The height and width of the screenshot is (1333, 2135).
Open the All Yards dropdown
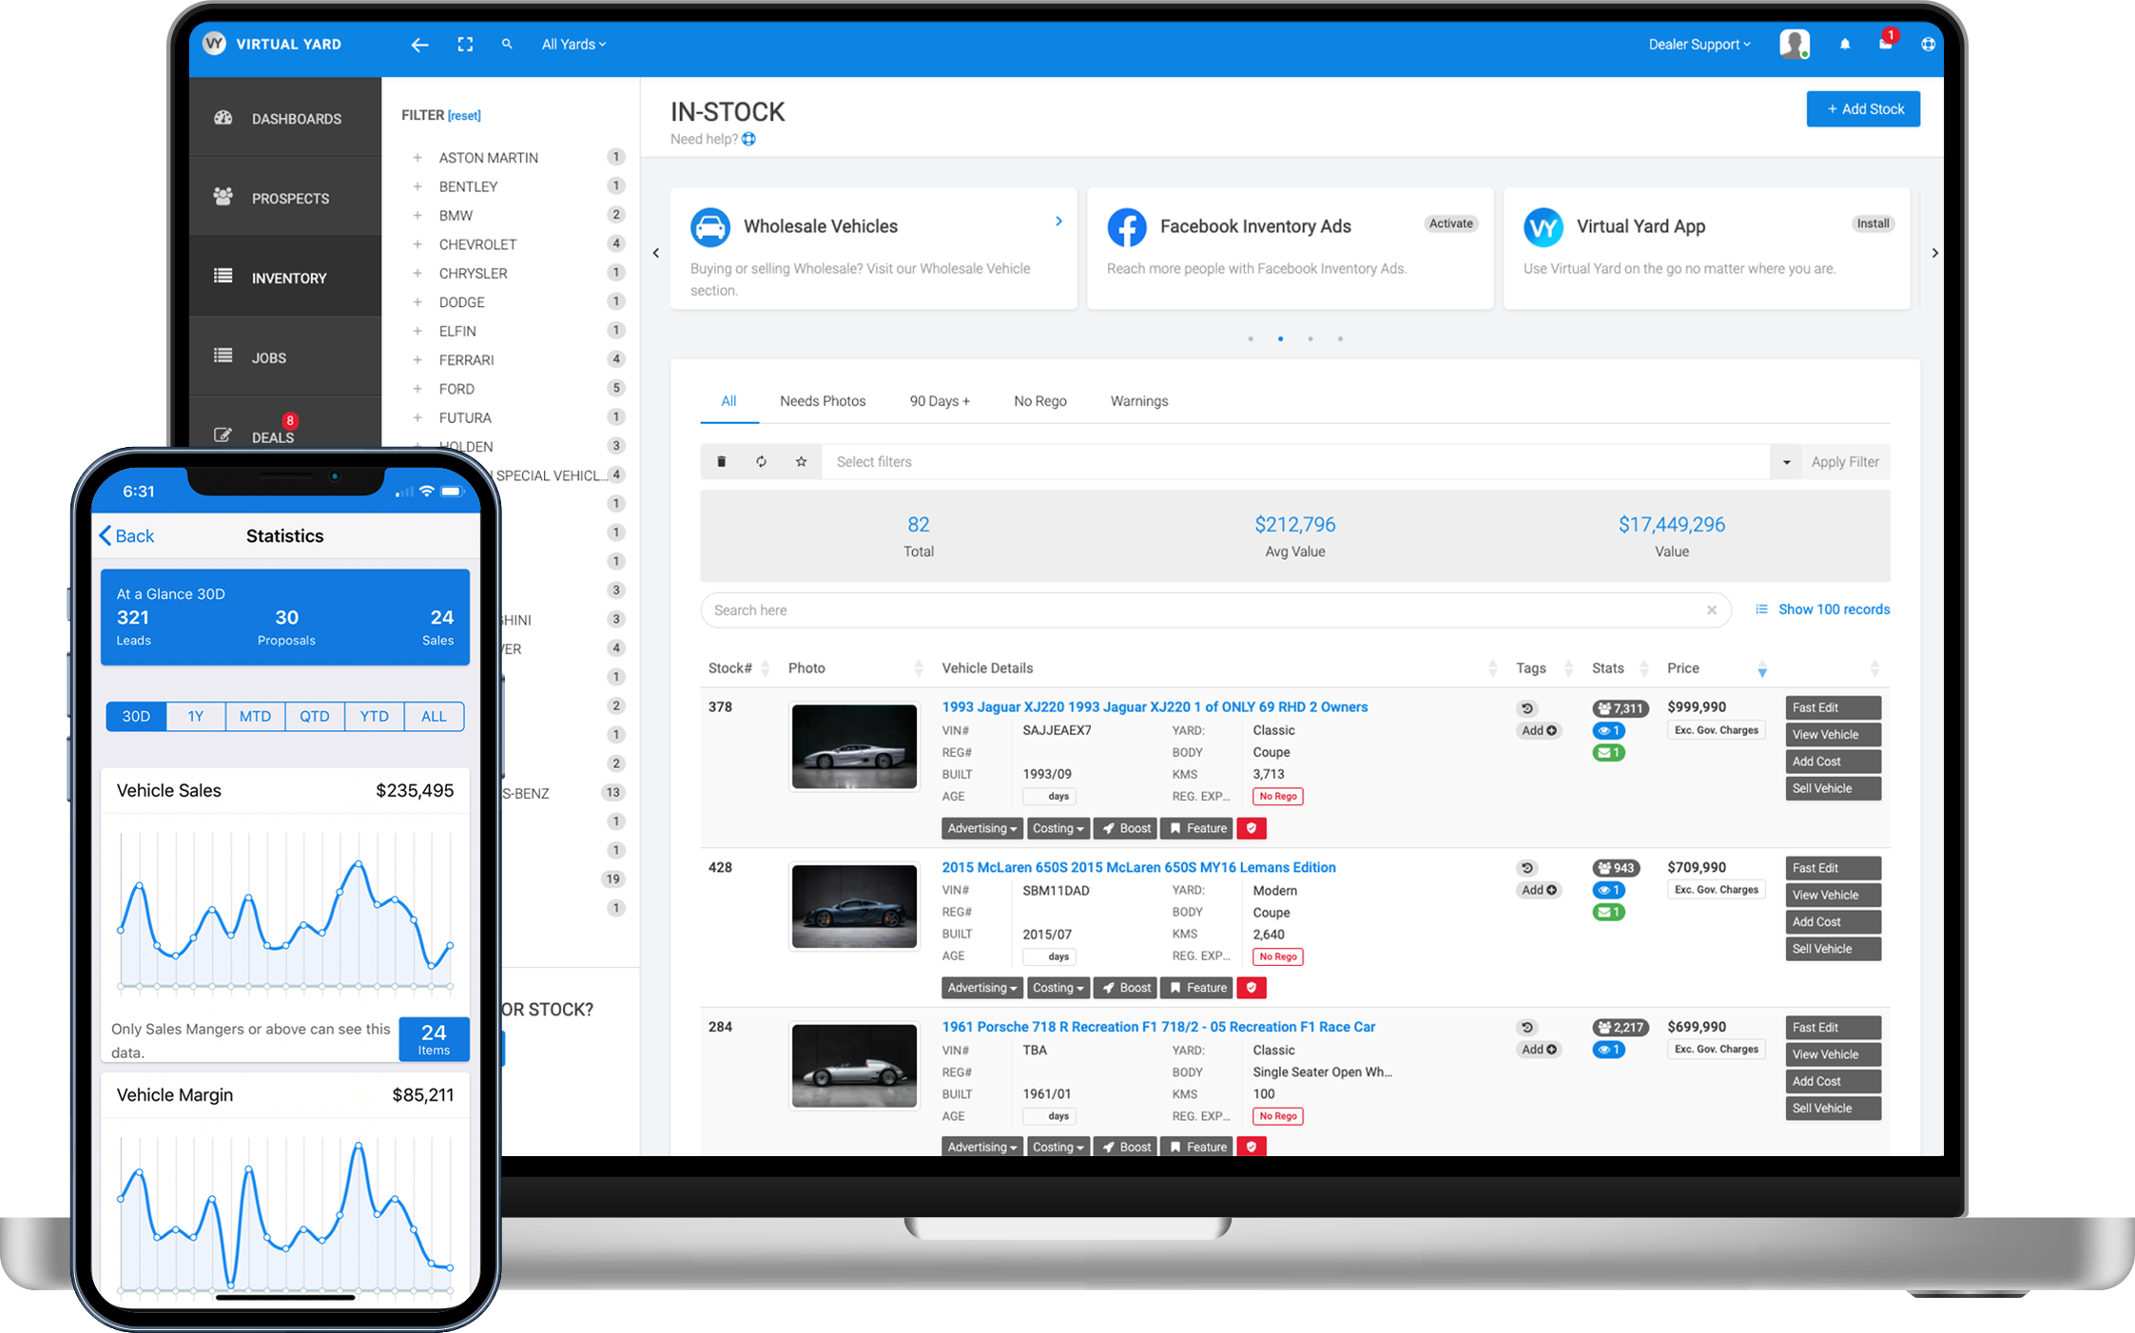[x=573, y=45]
